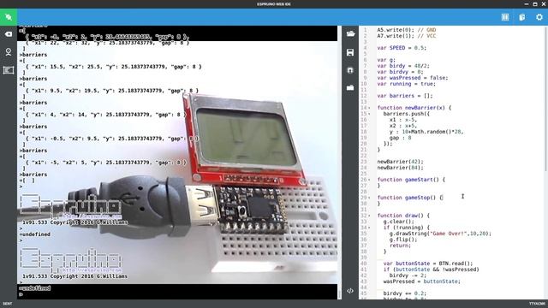Click code line 'var wasPressed = false;'
Viewport: 548px width, 308px height.
tap(413, 78)
